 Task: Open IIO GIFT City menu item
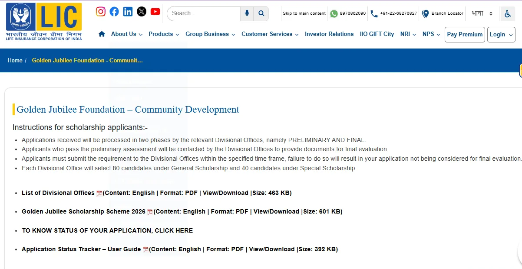pyautogui.click(x=377, y=34)
